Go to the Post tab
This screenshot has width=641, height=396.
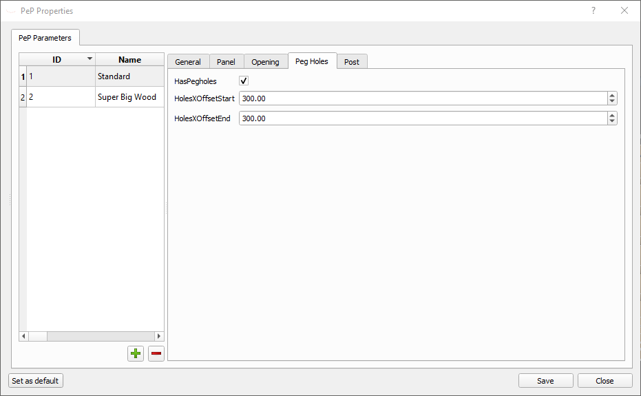click(x=352, y=62)
